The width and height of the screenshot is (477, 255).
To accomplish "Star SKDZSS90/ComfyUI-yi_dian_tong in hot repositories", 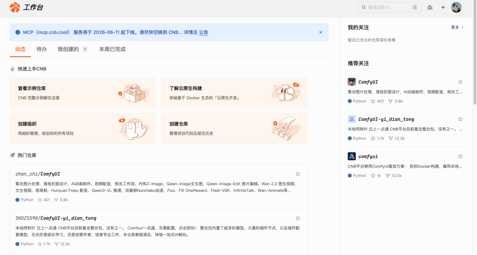I will click(x=298, y=218).
